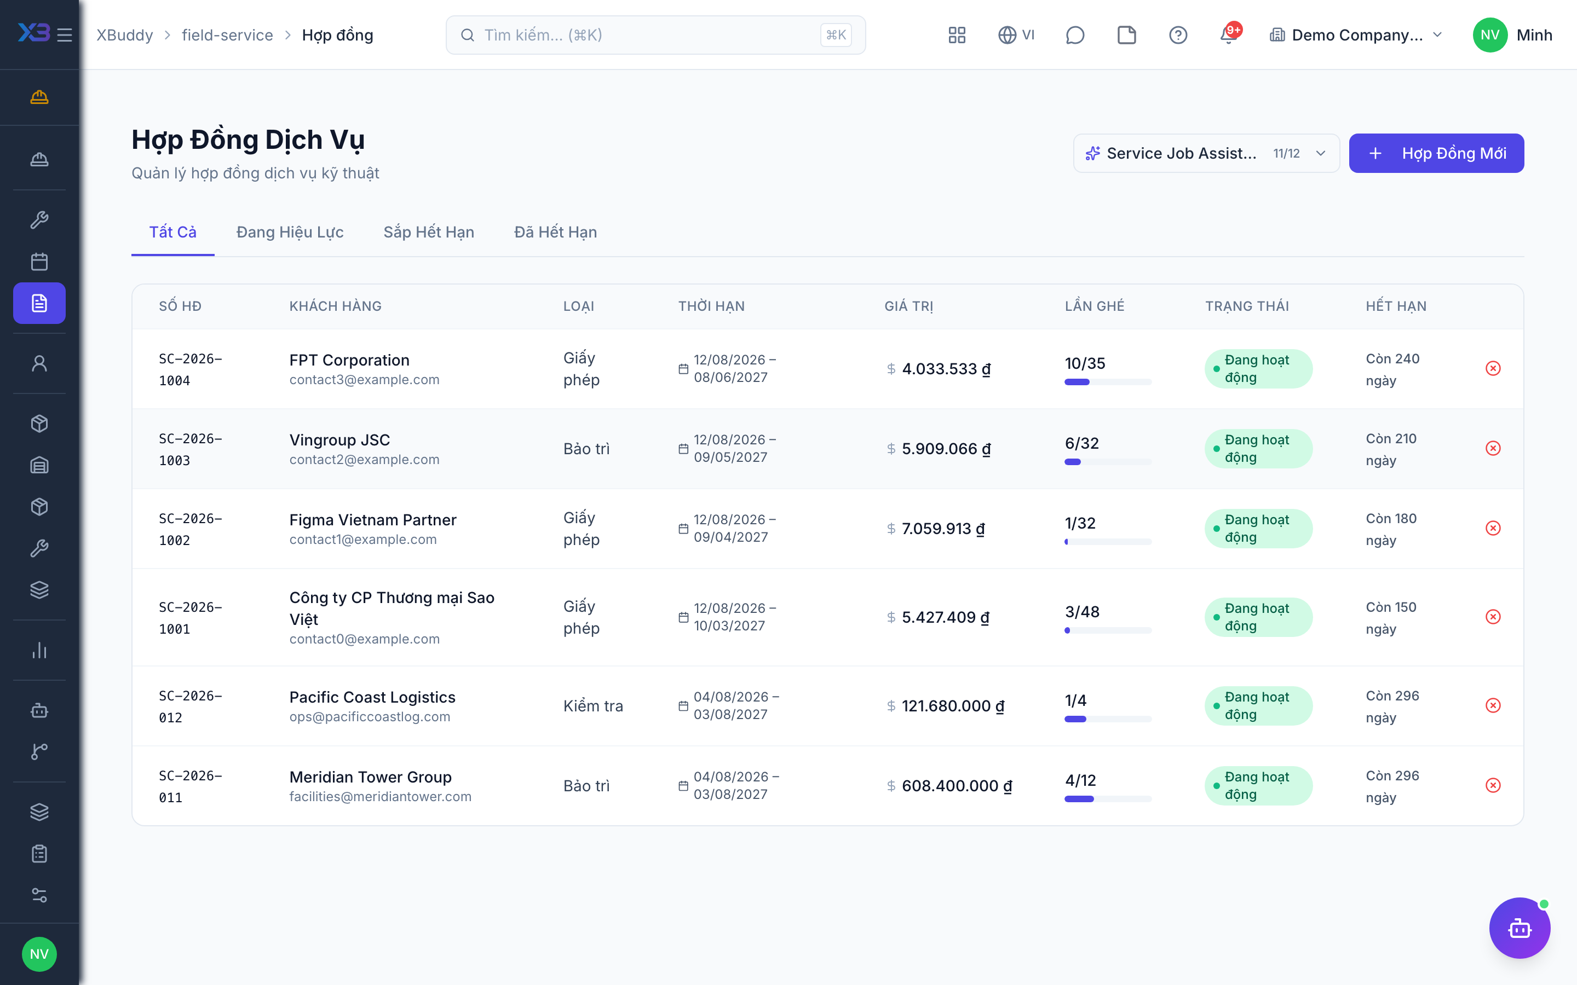The height and width of the screenshot is (985, 1577).
Task: Open the notes document icon in header
Action: [x=1127, y=34]
